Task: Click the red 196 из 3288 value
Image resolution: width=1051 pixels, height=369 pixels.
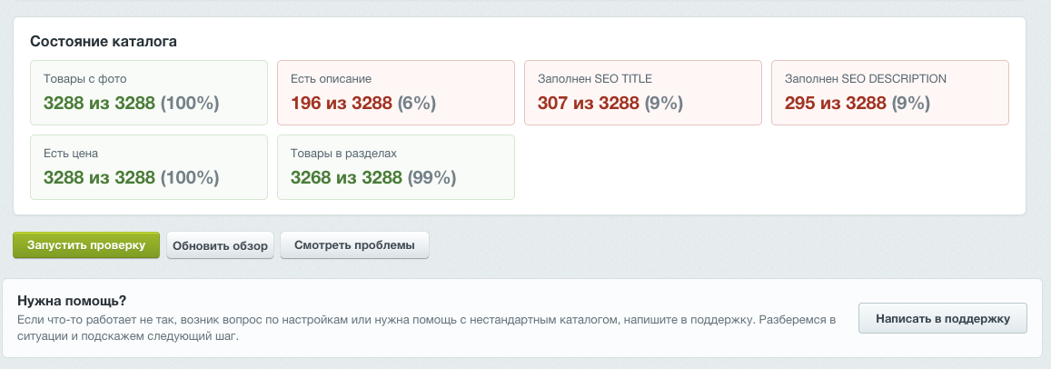Action: tap(342, 104)
